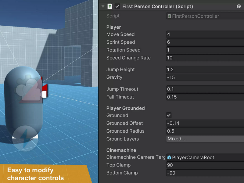Disable the First Person Controller component checkbox
The image size is (244, 183).
pyautogui.click(x=117, y=6)
